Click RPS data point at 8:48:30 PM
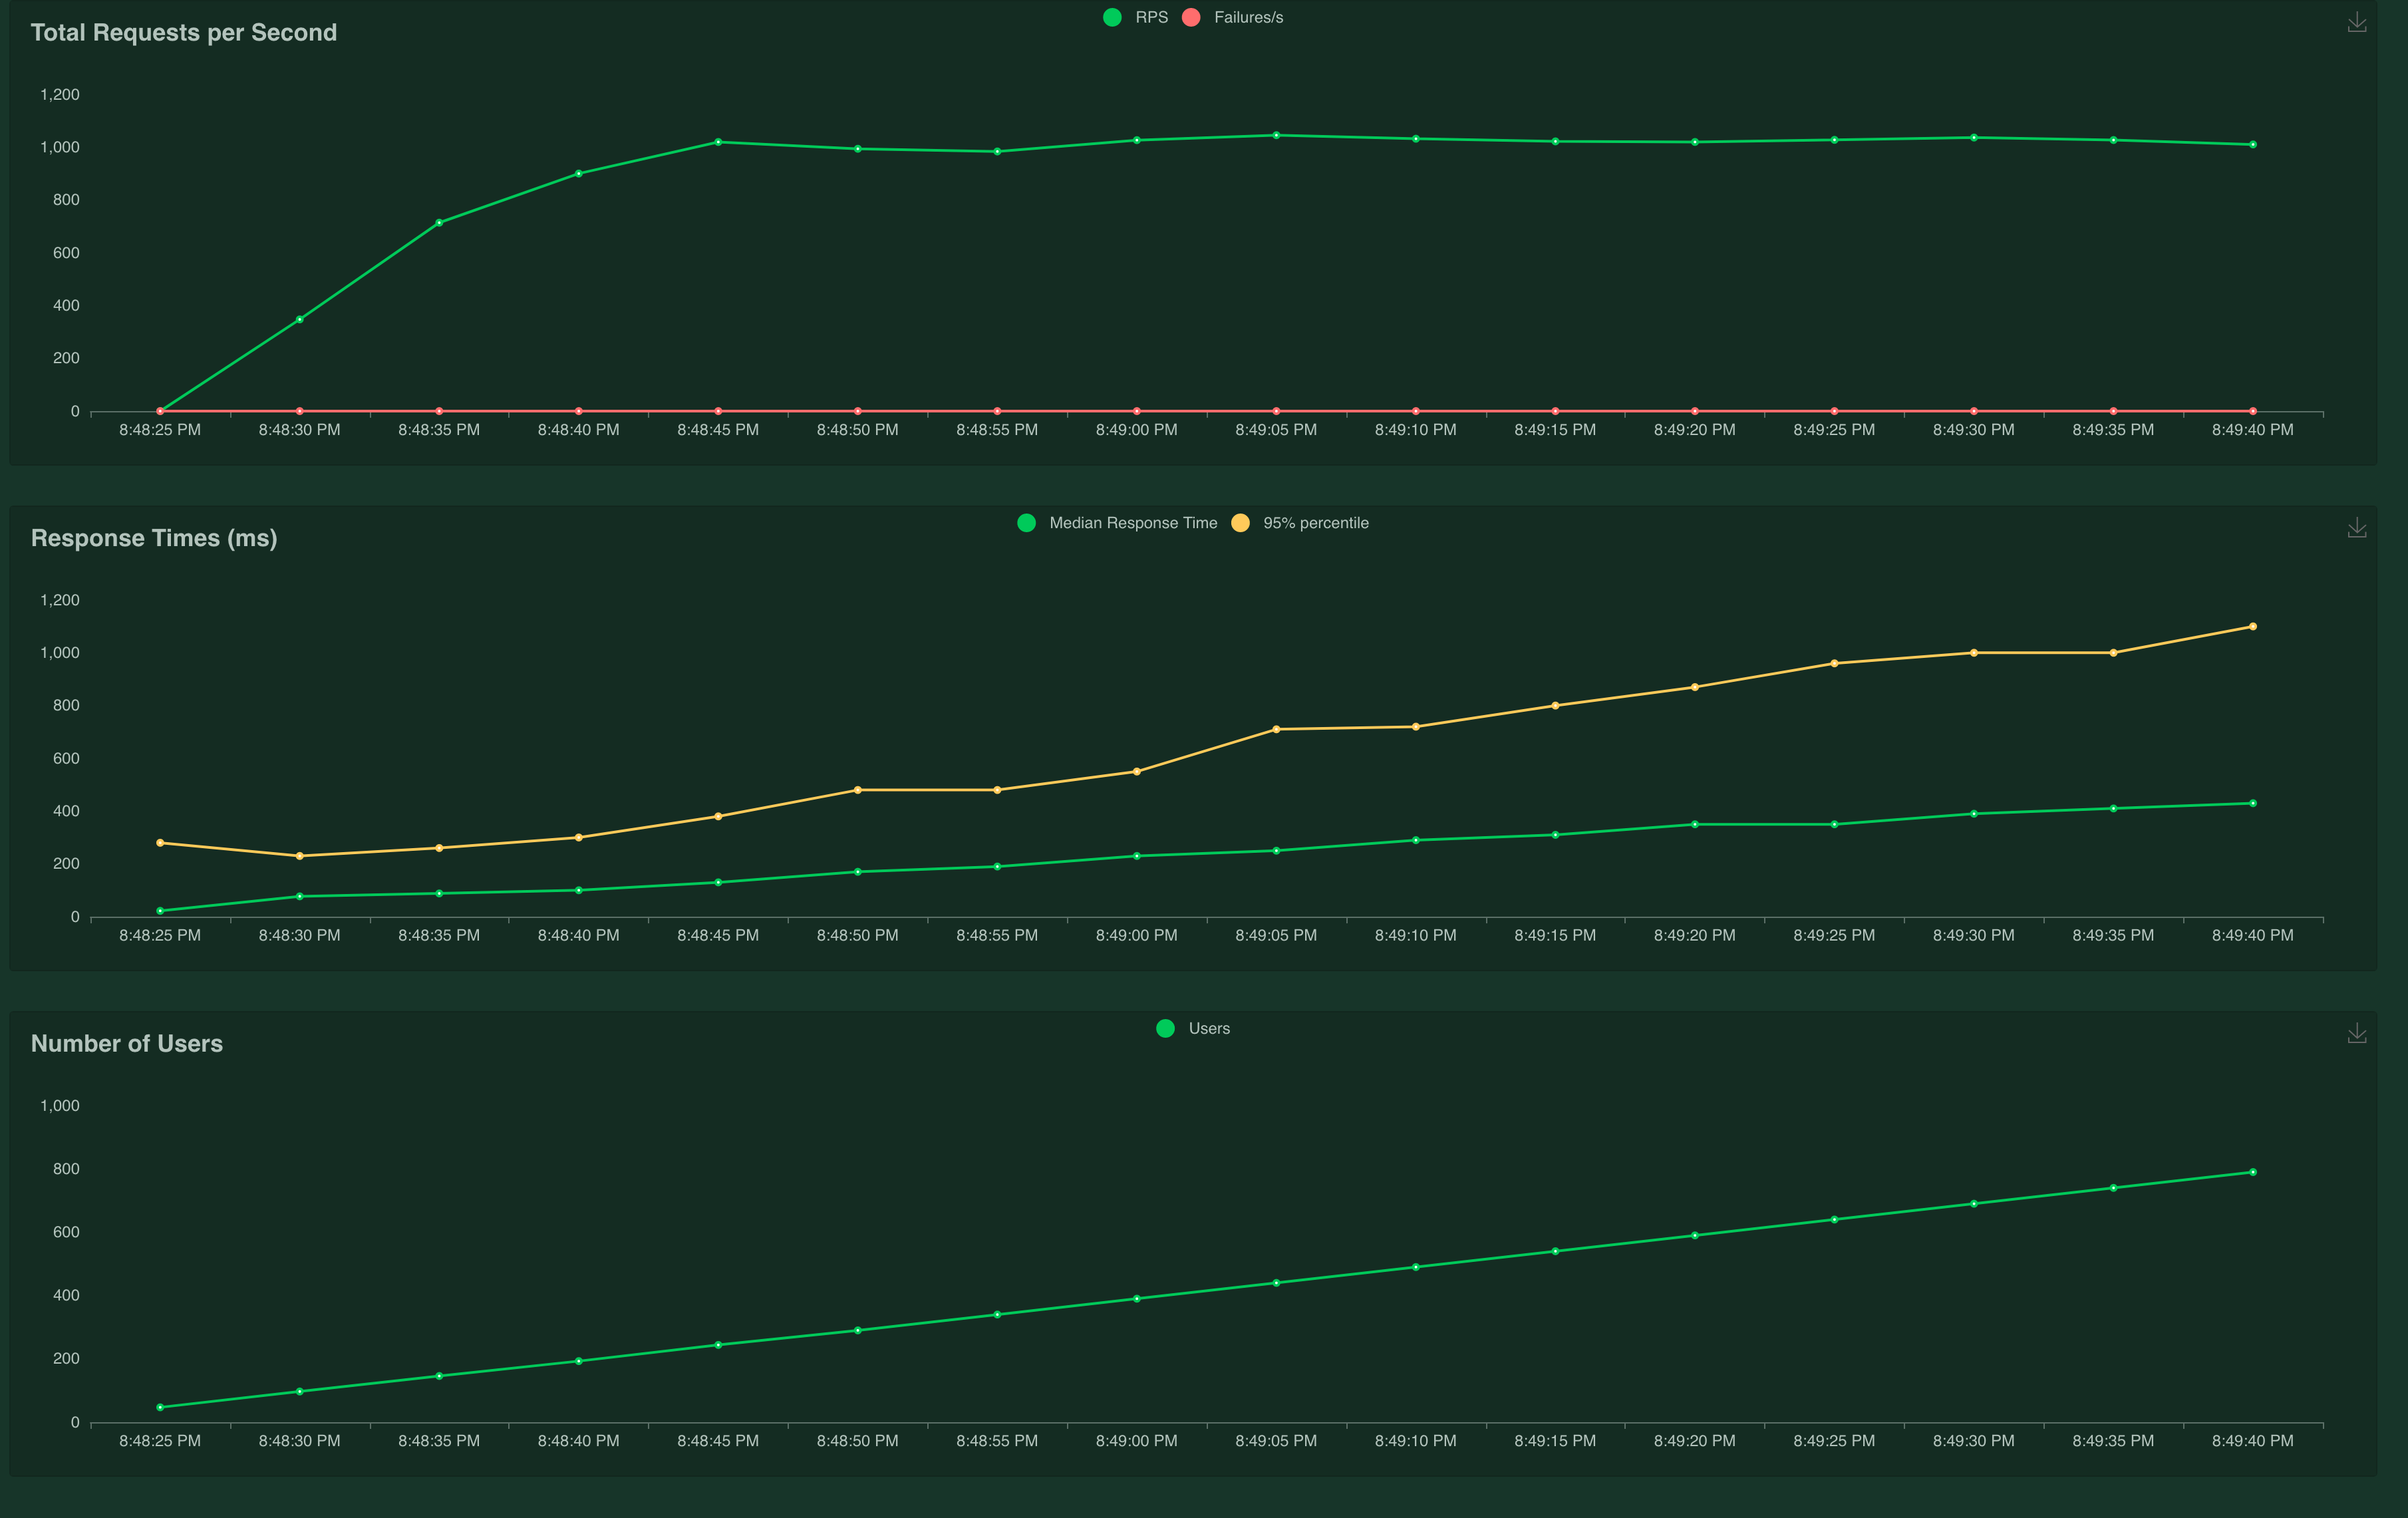Image resolution: width=2408 pixels, height=1518 pixels. click(299, 320)
